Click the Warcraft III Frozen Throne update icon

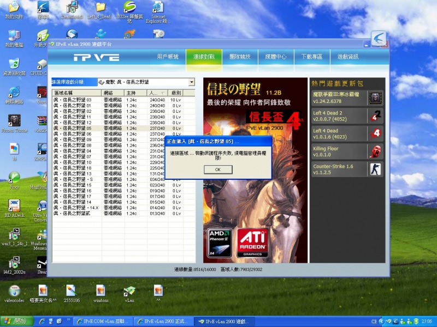[375, 98]
